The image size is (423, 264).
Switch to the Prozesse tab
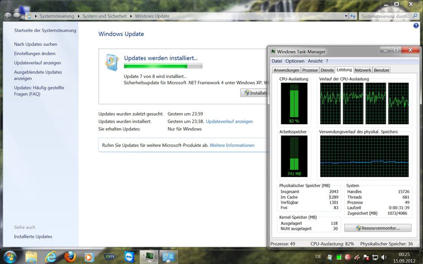(x=310, y=70)
